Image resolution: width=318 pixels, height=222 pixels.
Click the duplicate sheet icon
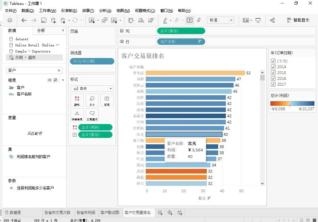(x=104, y=20)
